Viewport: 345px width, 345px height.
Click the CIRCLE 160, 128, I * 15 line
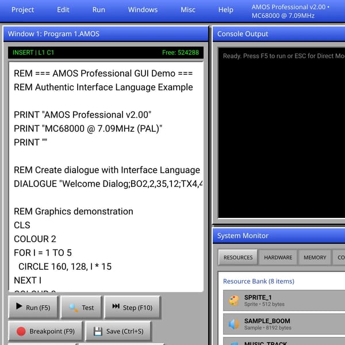click(x=65, y=266)
